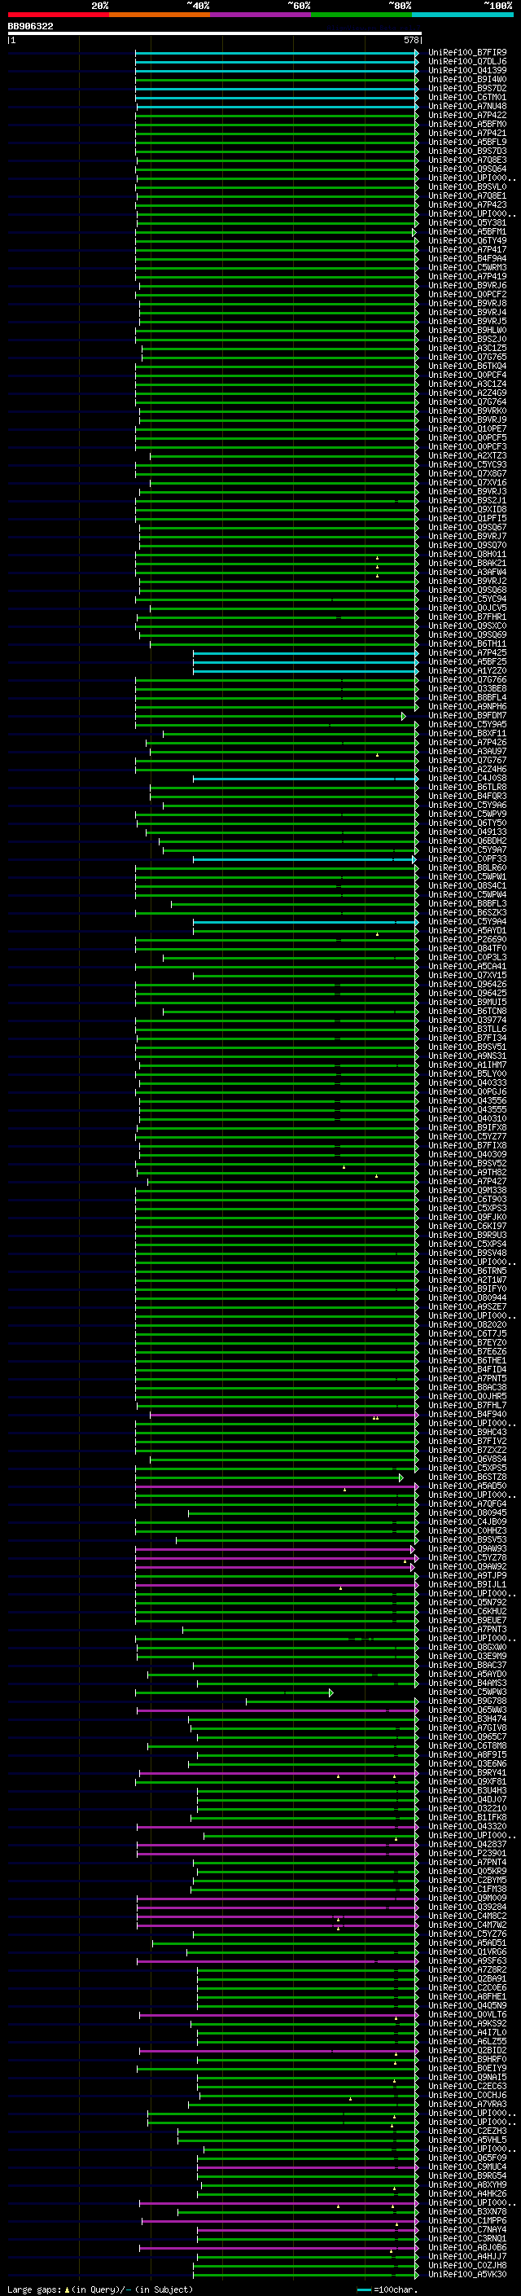Select label UniRef100_B4F940

466,1414
